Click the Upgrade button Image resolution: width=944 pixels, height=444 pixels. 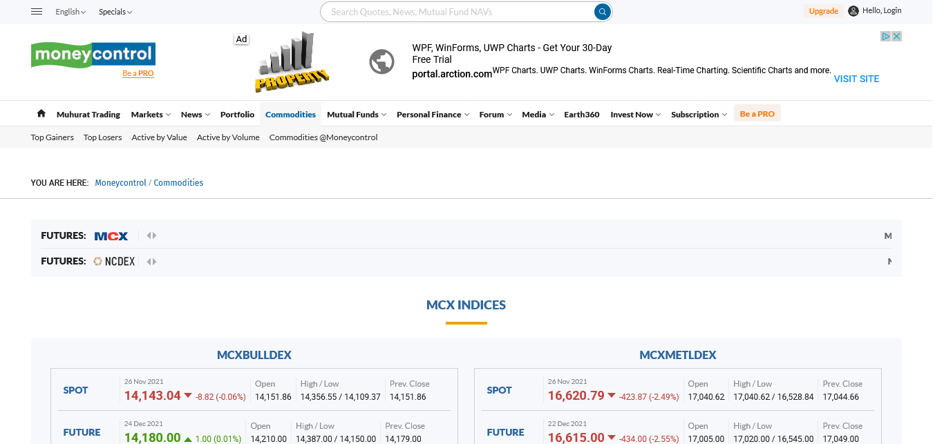(x=823, y=11)
